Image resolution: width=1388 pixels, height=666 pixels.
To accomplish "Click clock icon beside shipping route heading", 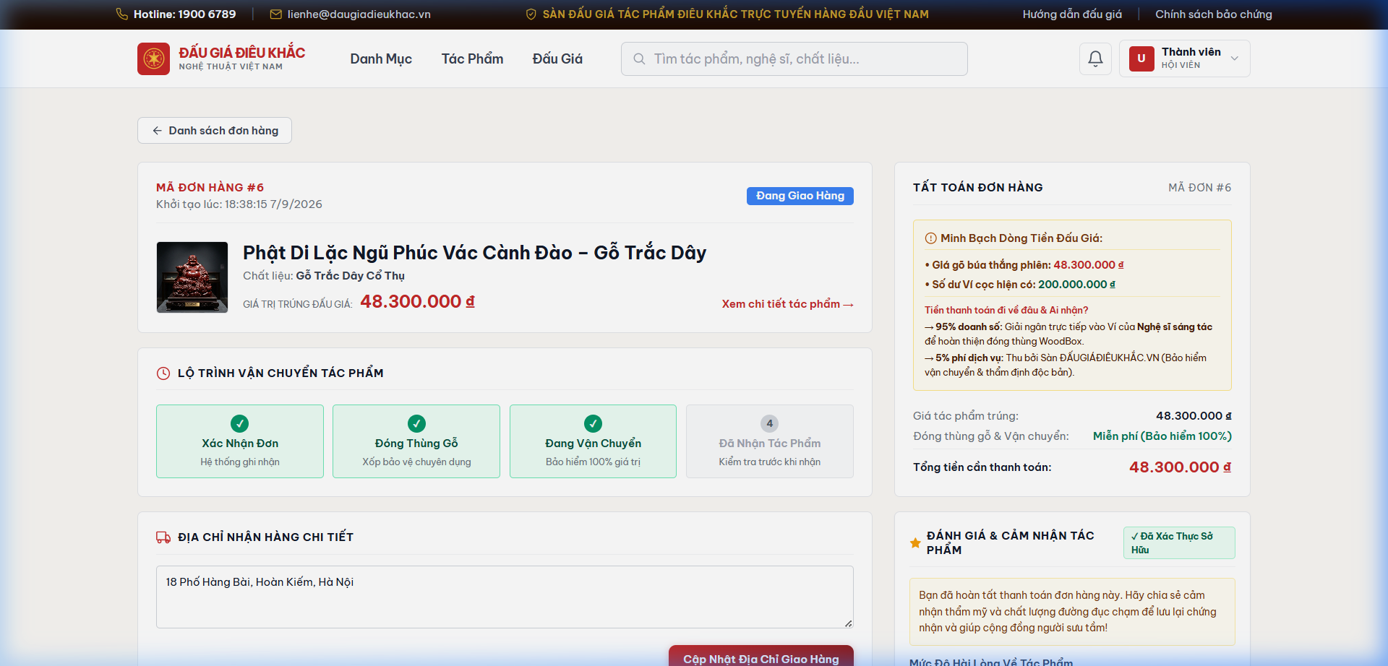I will tap(163, 373).
